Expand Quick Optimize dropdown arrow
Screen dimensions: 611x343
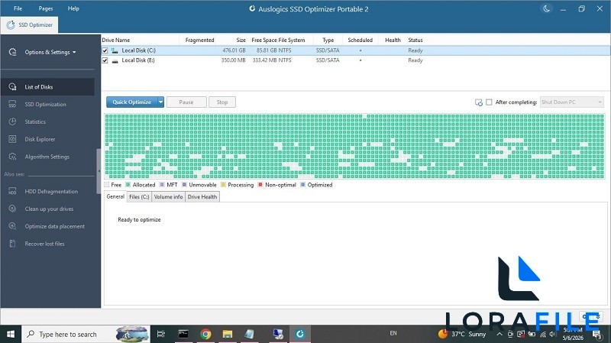click(x=160, y=102)
